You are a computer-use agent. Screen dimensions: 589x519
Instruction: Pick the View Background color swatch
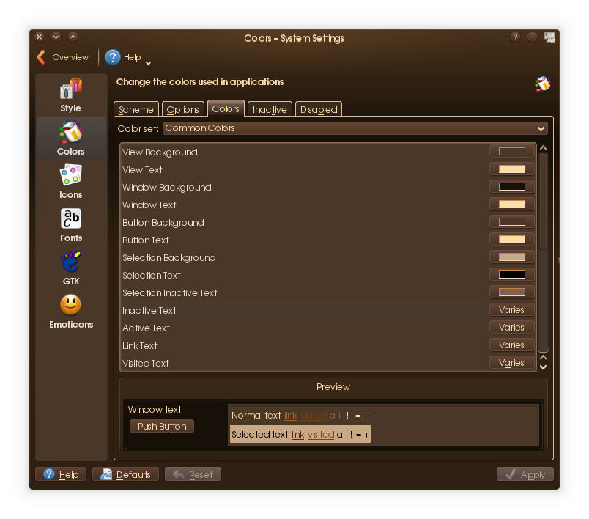click(x=511, y=152)
